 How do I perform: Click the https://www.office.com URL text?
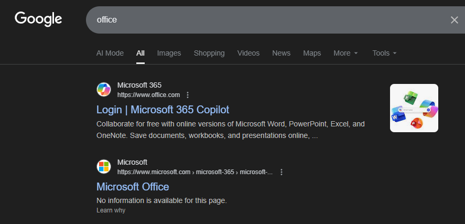(x=148, y=95)
